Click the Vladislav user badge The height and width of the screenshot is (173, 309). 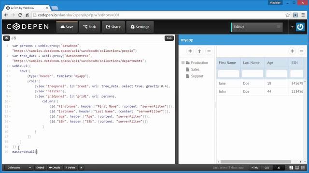(x=275, y=3)
